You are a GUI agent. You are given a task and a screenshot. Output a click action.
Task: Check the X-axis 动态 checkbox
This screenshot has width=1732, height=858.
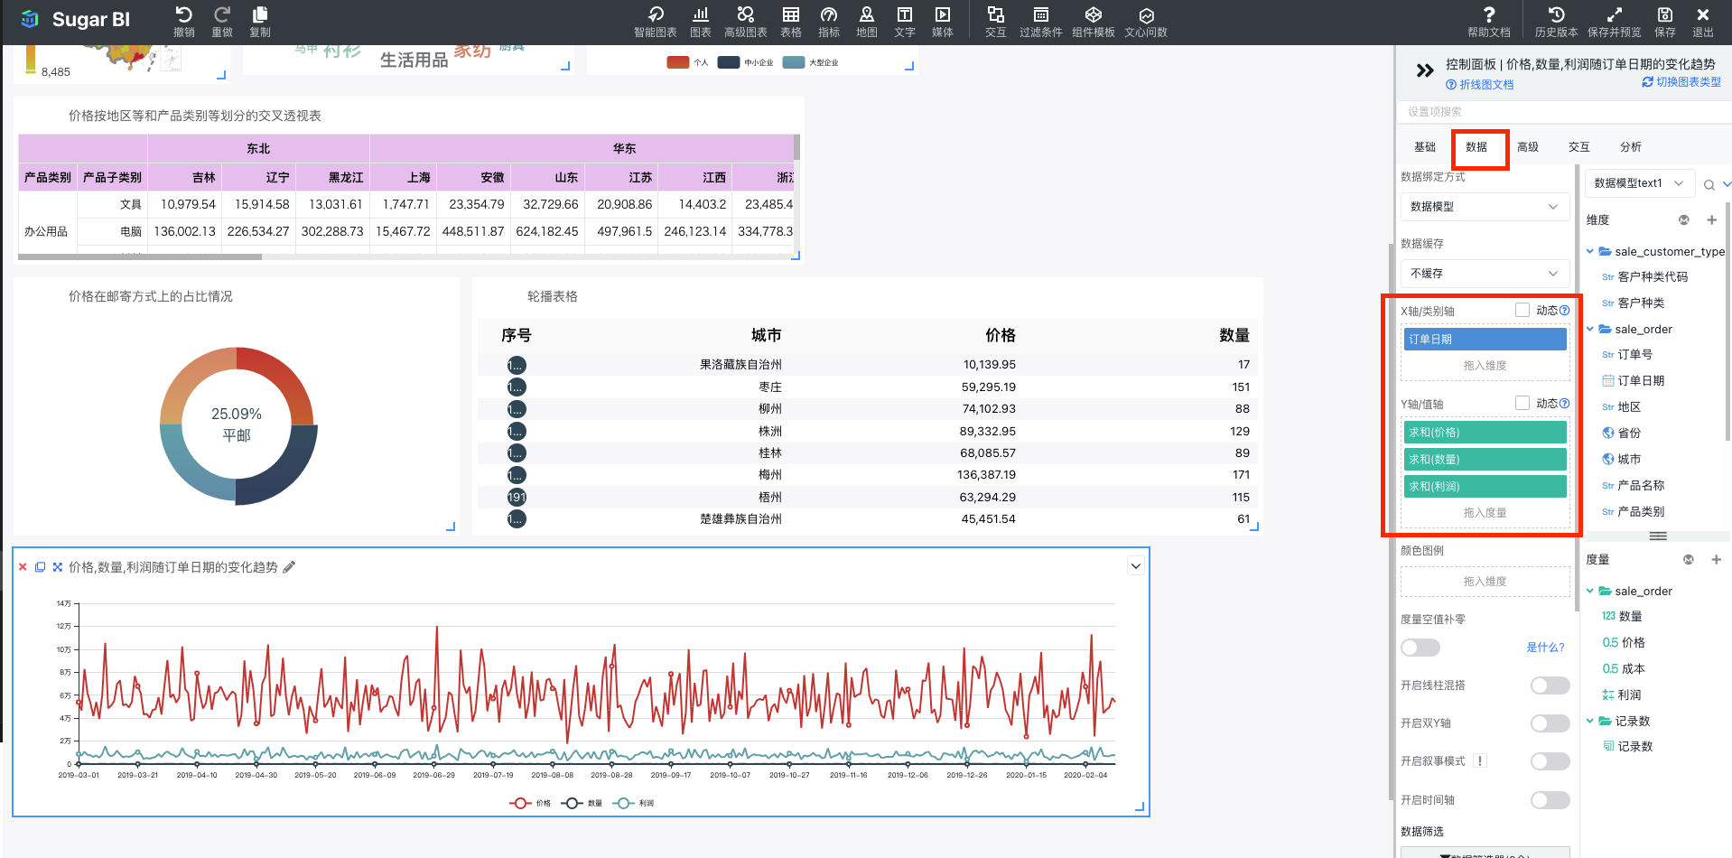[x=1522, y=310]
